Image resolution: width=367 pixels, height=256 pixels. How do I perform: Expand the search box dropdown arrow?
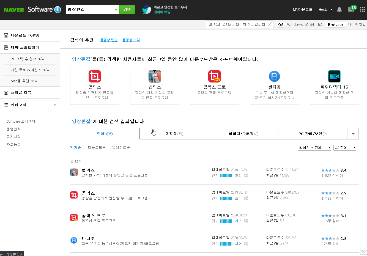tap(116, 10)
